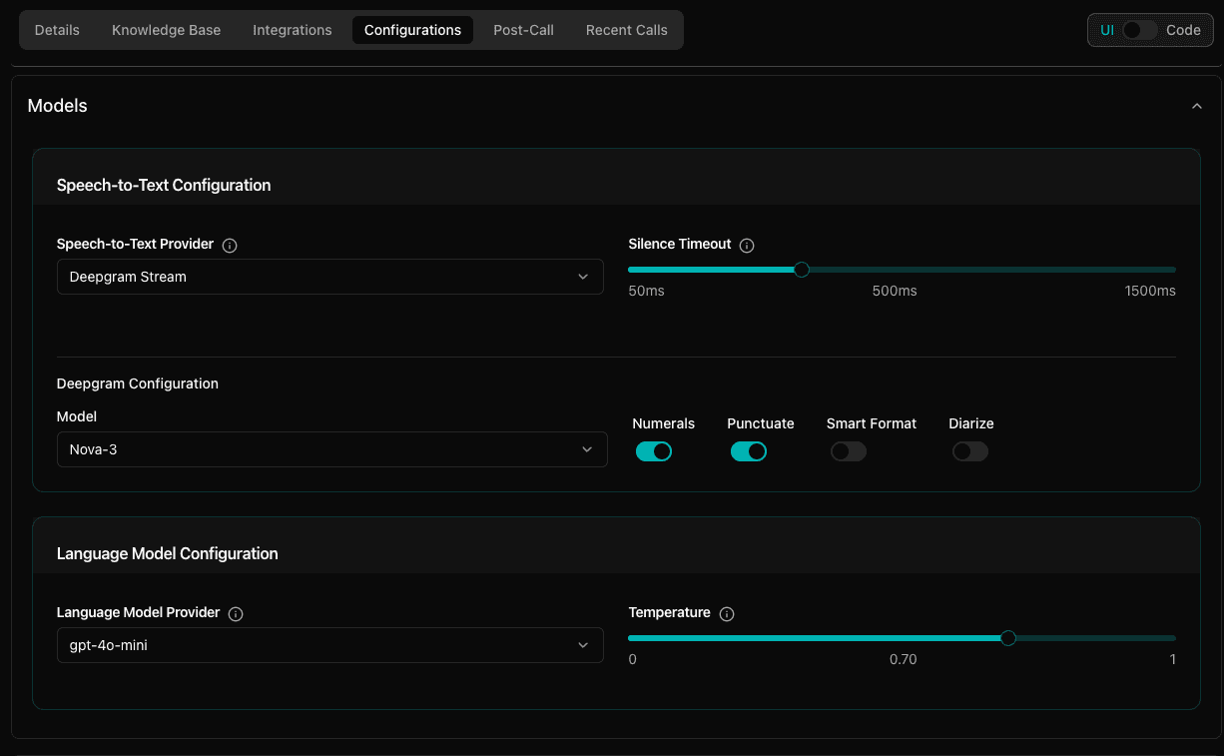This screenshot has width=1224, height=756.
Task: Enable the Diarize toggle
Action: click(969, 451)
